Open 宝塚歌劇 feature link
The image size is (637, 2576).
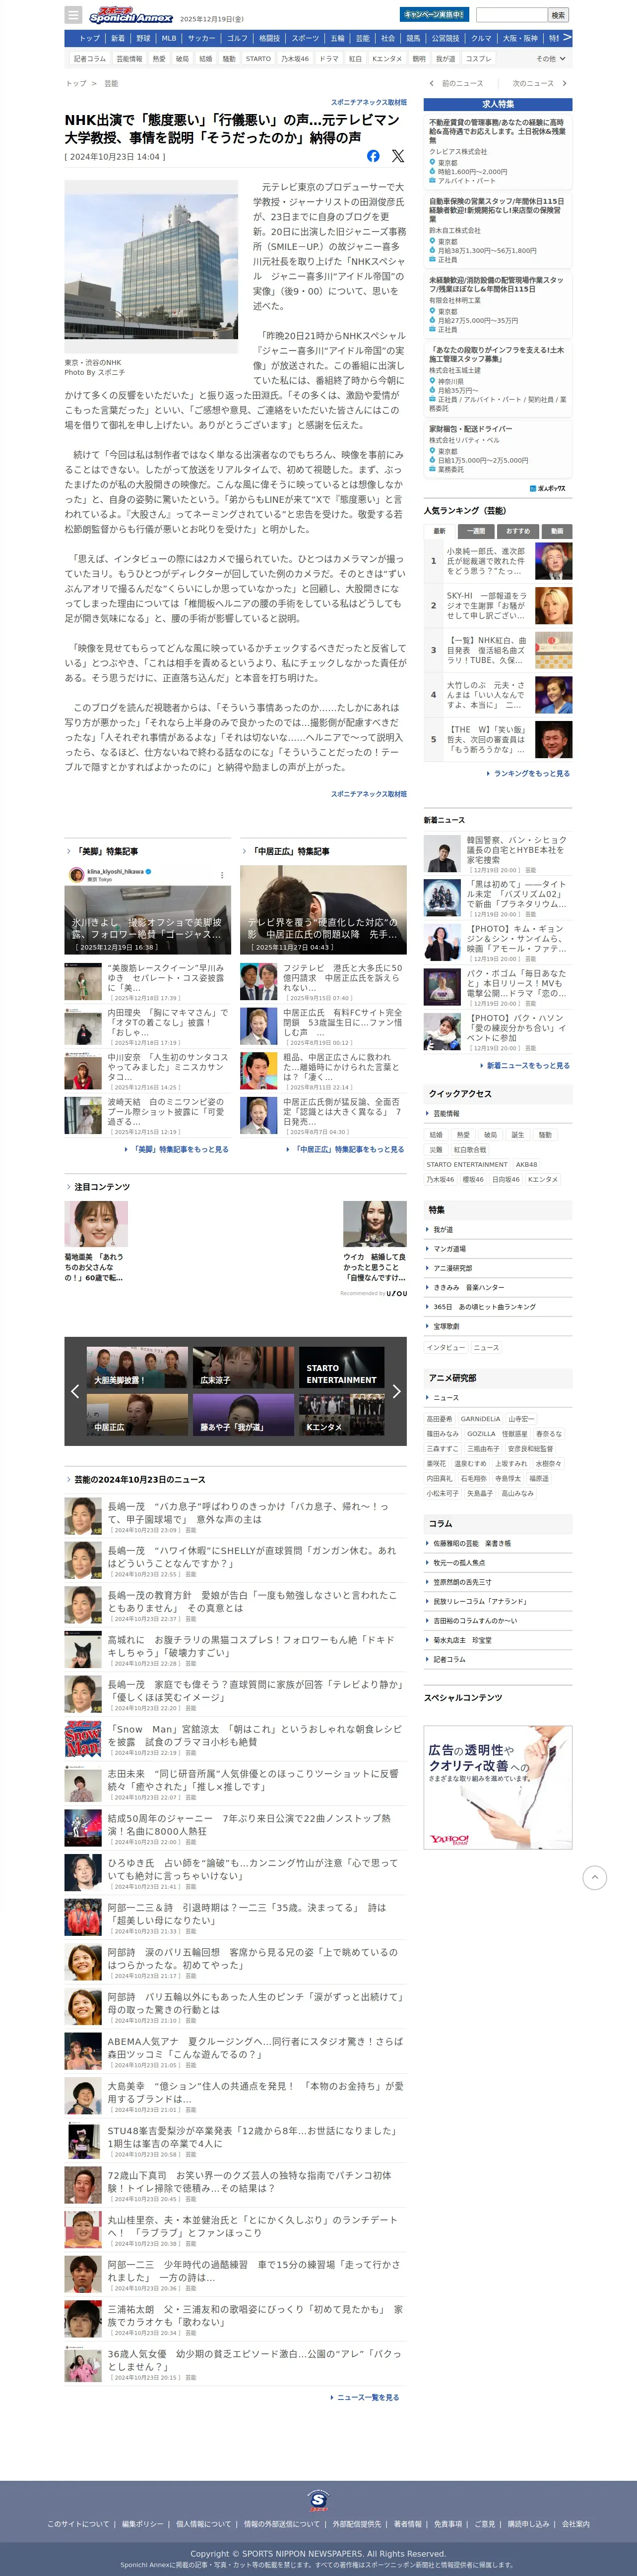pos(498,1326)
